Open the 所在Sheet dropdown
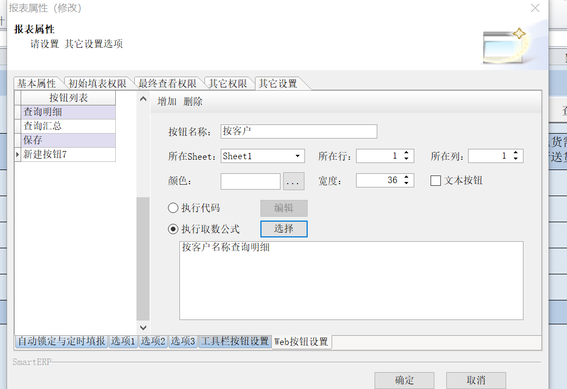 (297, 156)
